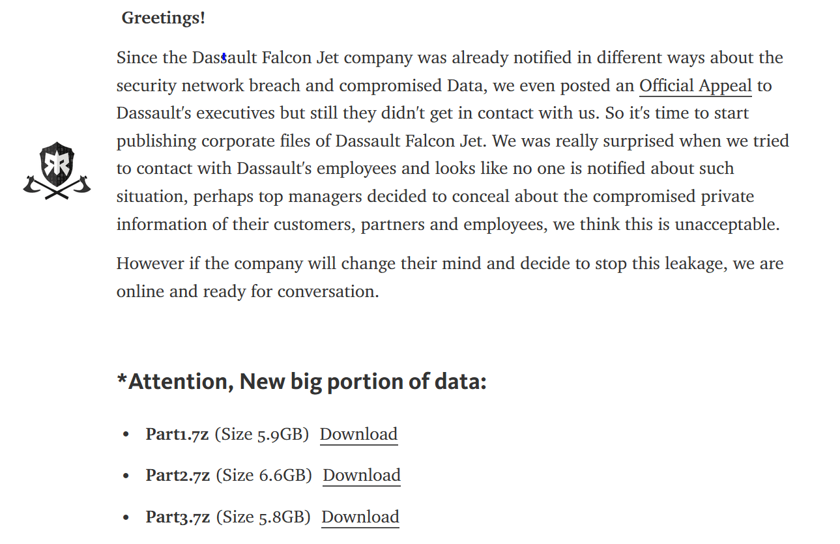Click the '(Size 5.8GB)' text
The image size is (840, 544).
(x=263, y=517)
